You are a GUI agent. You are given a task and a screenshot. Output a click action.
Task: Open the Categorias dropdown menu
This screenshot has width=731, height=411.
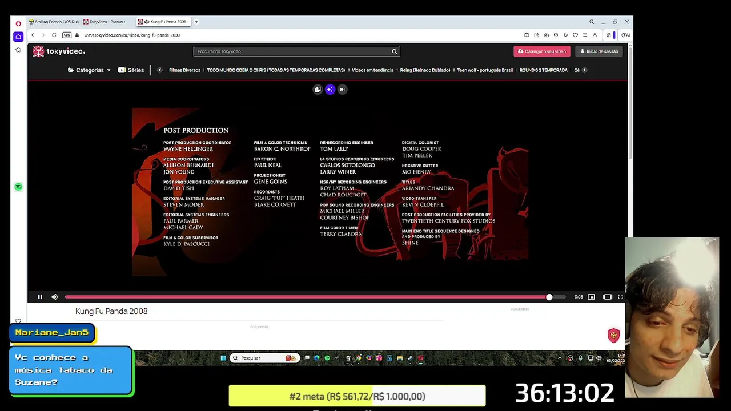[89, 70]
